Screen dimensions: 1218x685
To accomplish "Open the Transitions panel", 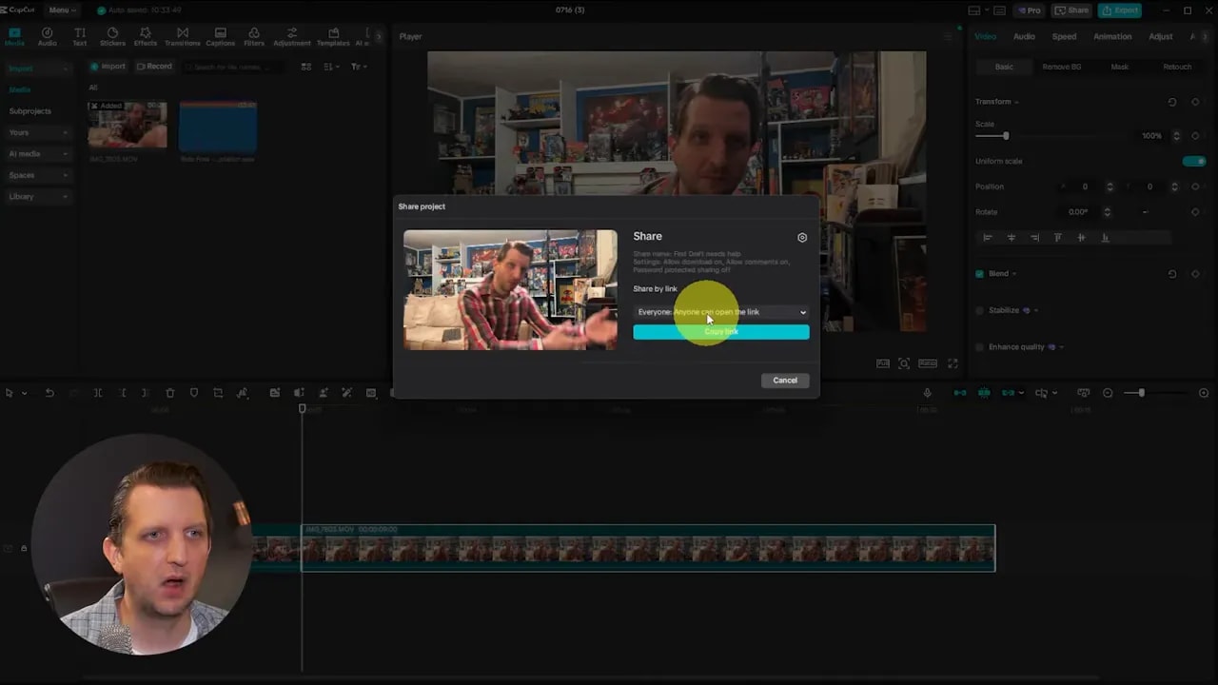I will [x=182, y=37].
